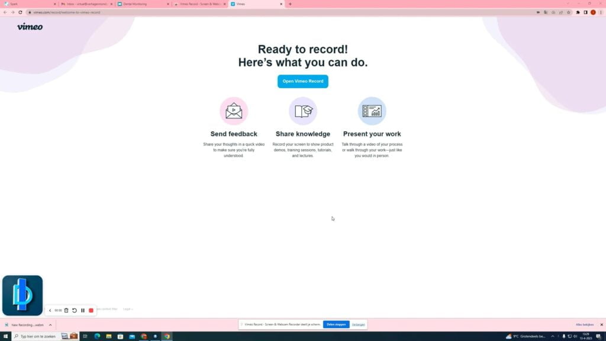The width and height of the screenshot is (606, 341).
Task: Click Alles bekijken in the downloads bar
Action: coord(584,324)
